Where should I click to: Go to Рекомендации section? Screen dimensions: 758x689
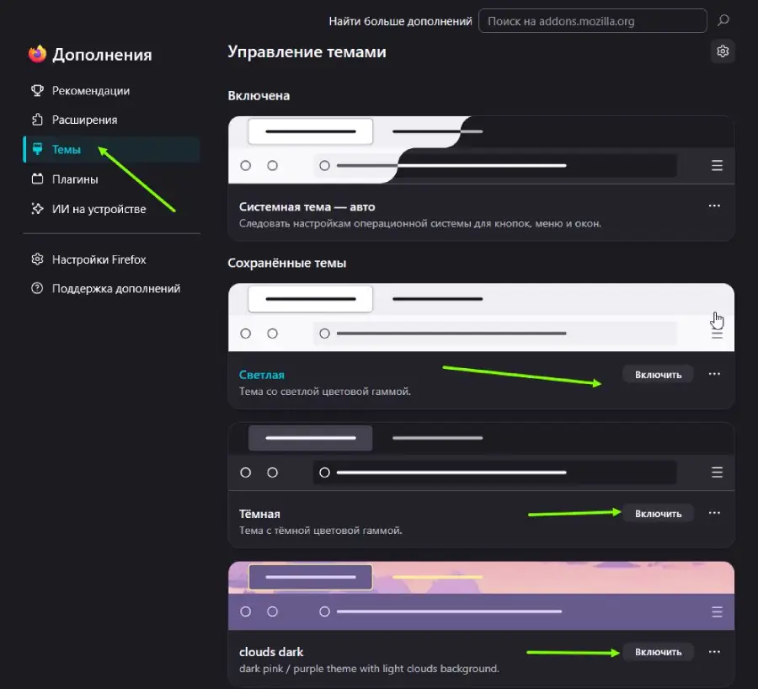point(111,90)
